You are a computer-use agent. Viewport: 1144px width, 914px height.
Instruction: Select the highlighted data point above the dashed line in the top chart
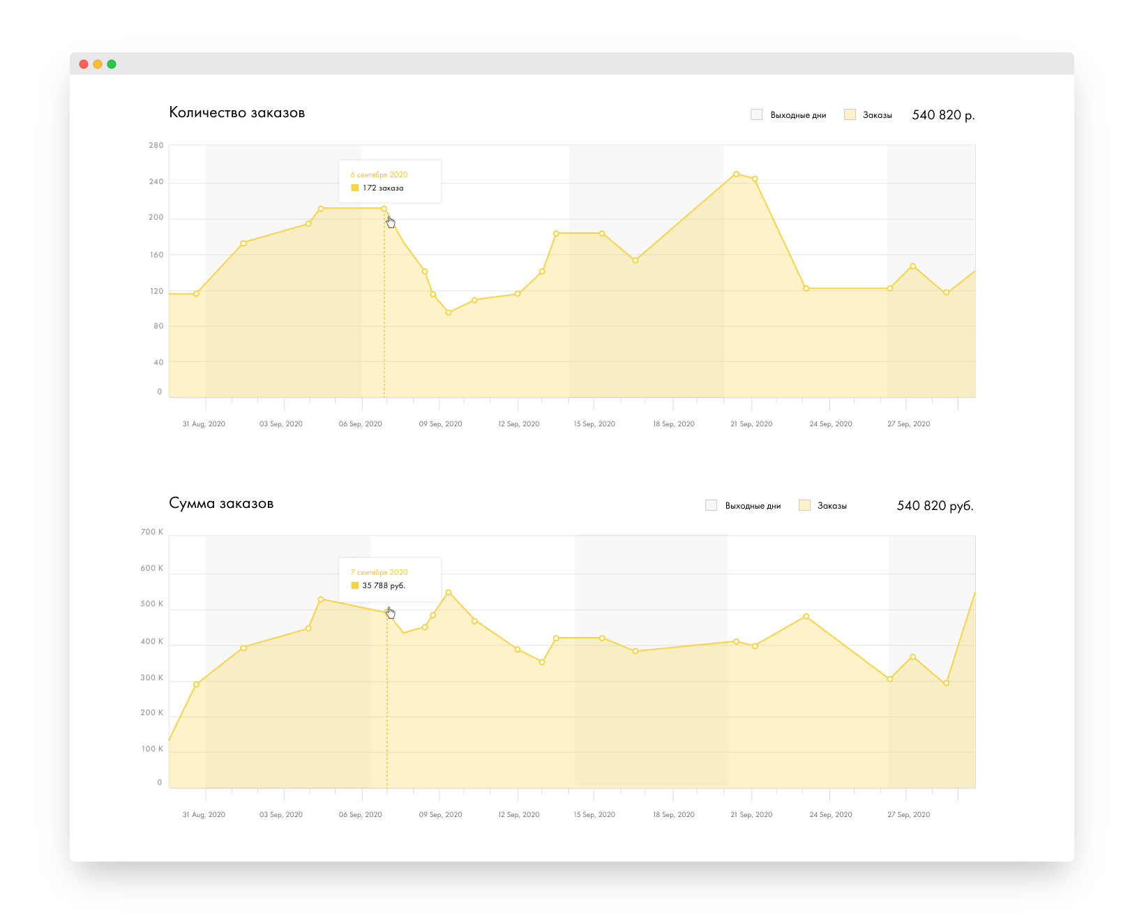(x=384, y=209)
